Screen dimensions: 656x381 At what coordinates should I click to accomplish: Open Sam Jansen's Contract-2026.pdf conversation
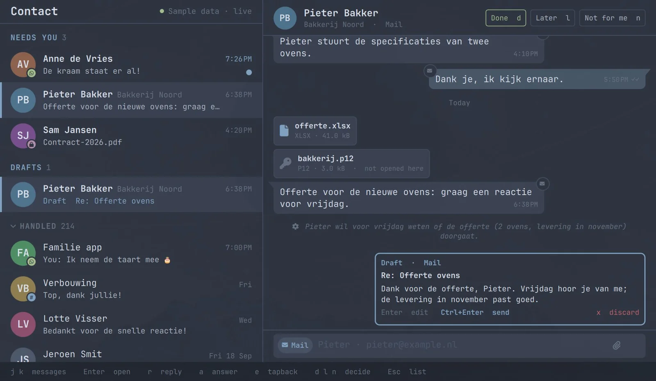[131, 136]
